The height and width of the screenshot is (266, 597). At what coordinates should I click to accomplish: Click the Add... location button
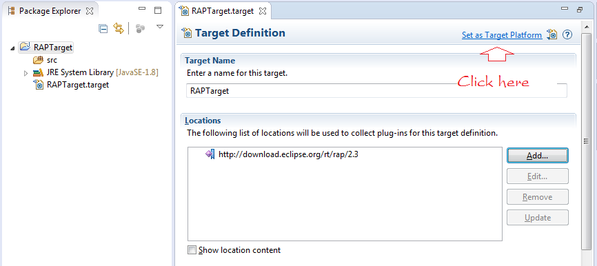point(538,156)
